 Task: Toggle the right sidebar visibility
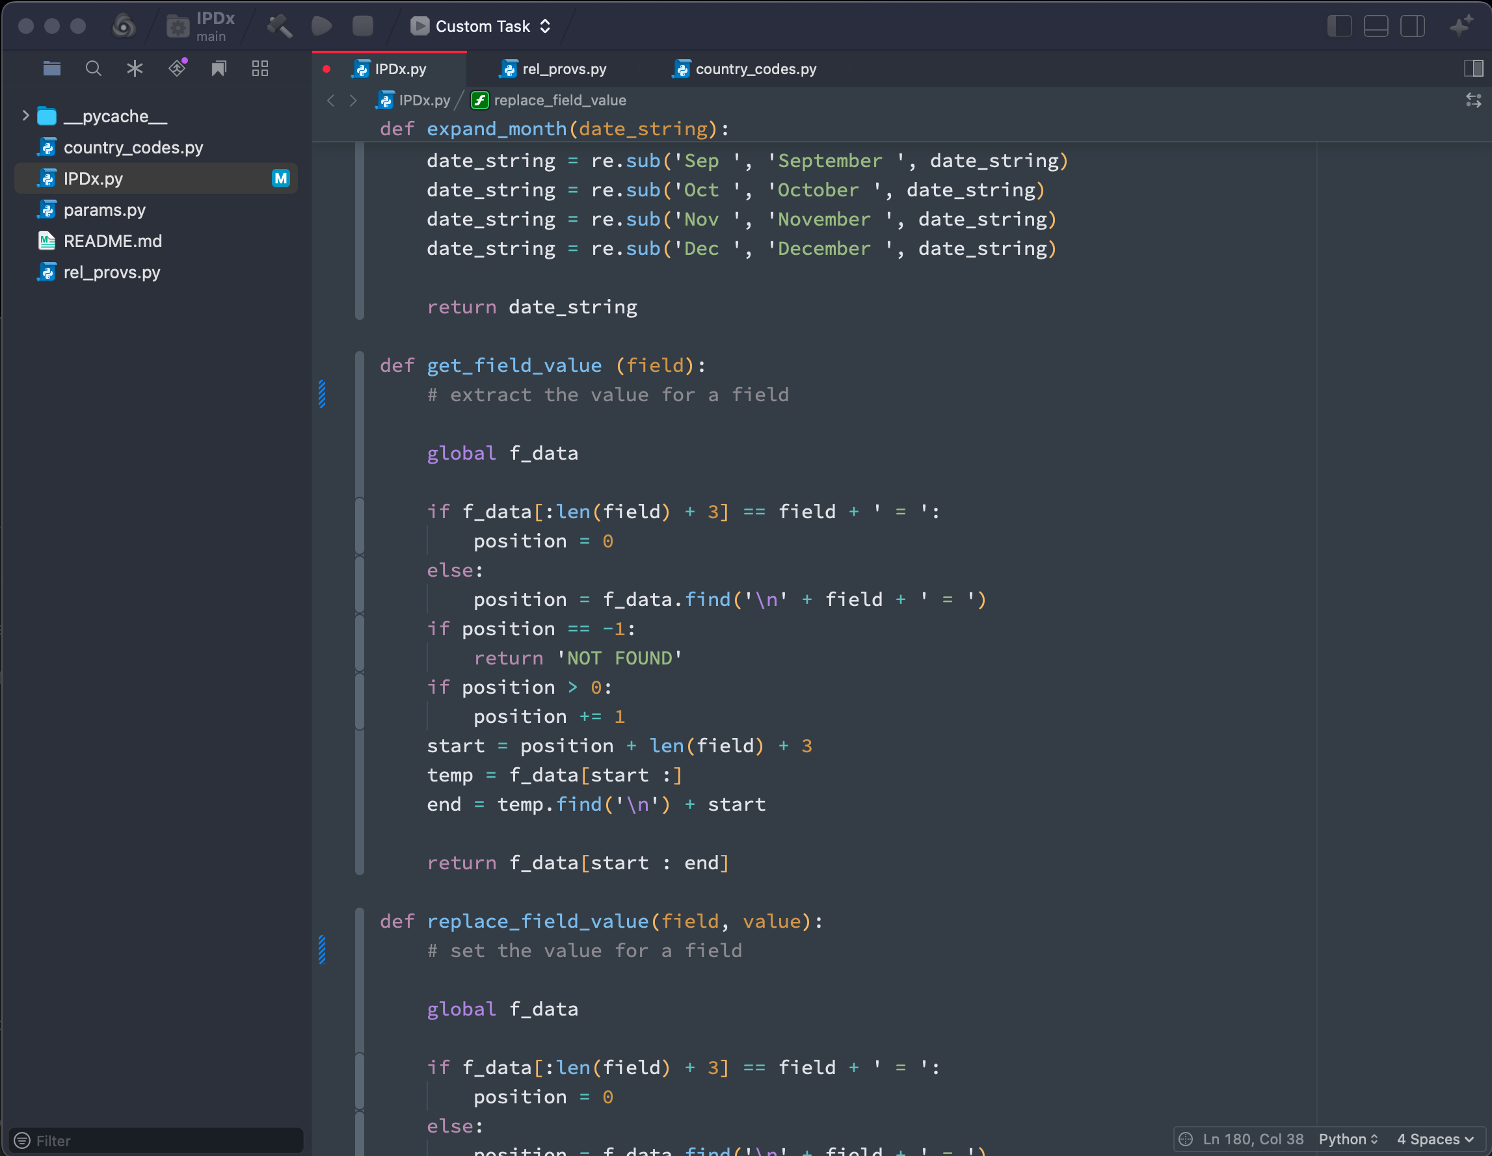1412,27
